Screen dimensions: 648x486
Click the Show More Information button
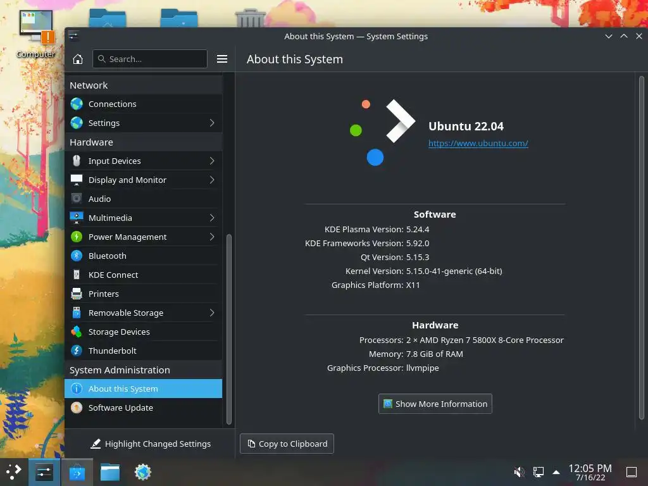[x=435, y=404]
